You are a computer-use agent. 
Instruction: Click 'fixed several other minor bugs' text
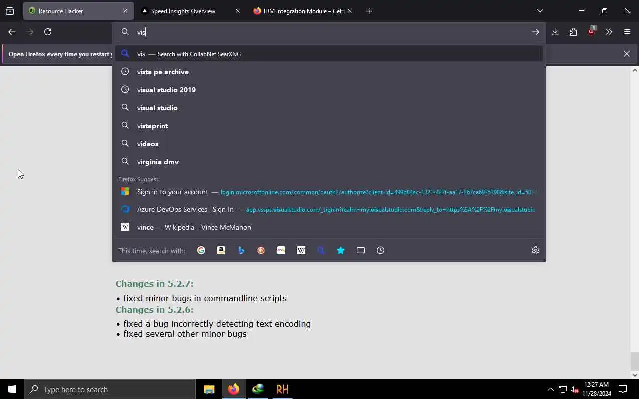click(185, 334)
